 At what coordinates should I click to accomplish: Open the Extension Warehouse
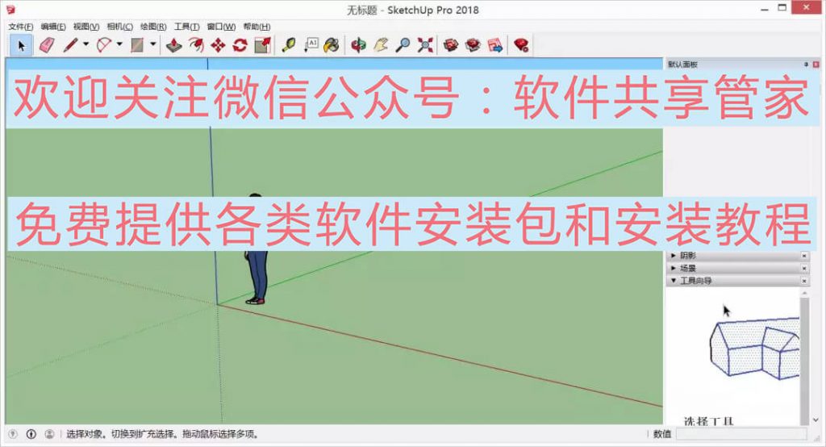click(473, 45)
